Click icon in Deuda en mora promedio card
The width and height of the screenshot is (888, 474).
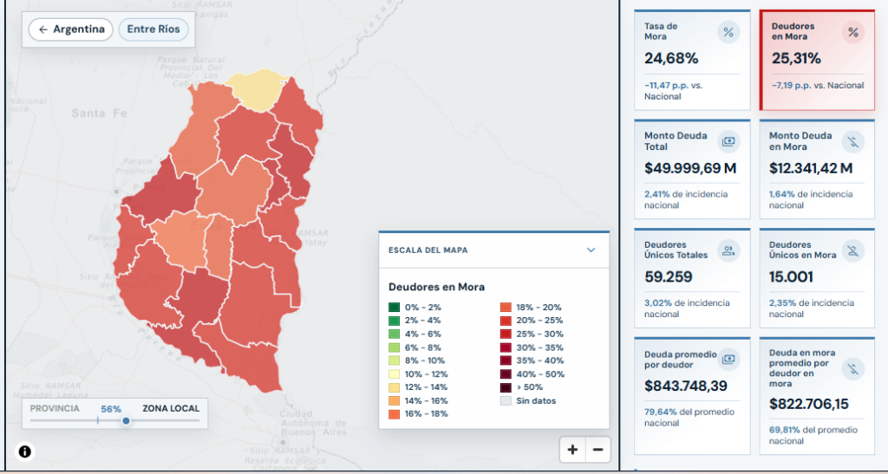(853, 369)
